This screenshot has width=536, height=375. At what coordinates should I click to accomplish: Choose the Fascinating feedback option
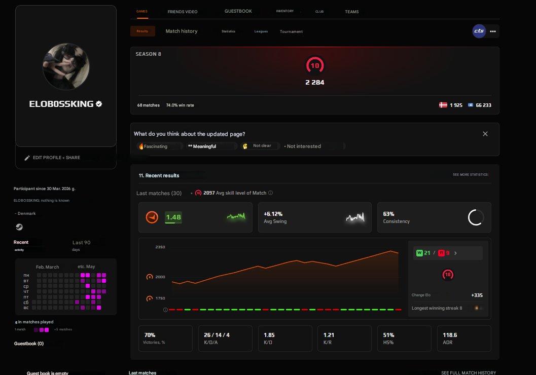[159, 146]
